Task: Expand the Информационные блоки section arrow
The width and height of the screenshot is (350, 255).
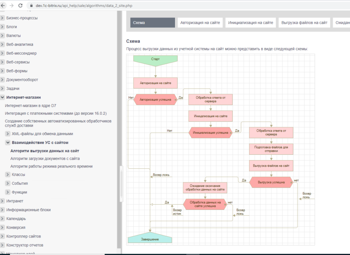Action: 2,210
